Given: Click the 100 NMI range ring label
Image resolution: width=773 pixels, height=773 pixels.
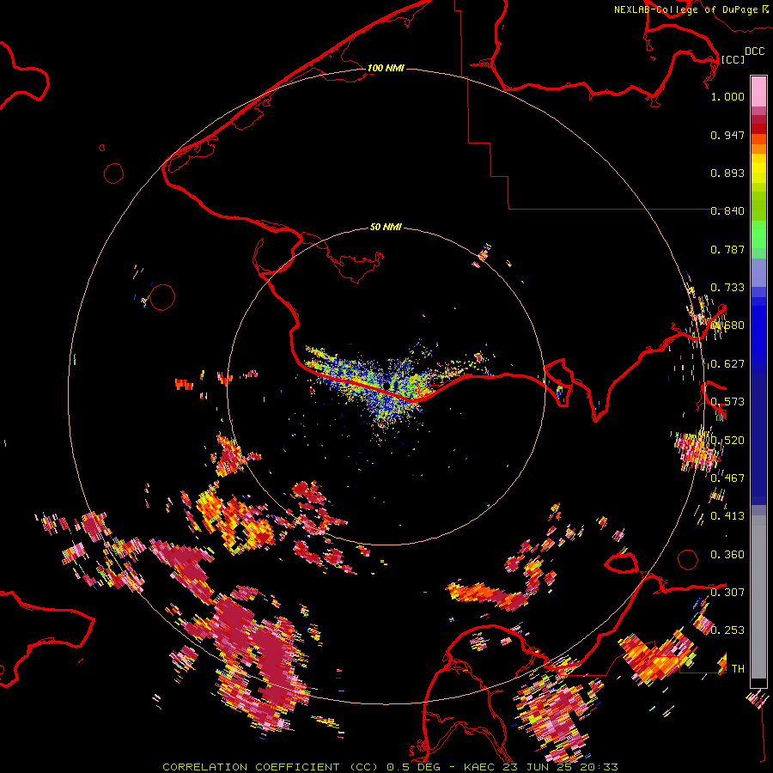Looking at the screenshot, I should coord(386,68).
